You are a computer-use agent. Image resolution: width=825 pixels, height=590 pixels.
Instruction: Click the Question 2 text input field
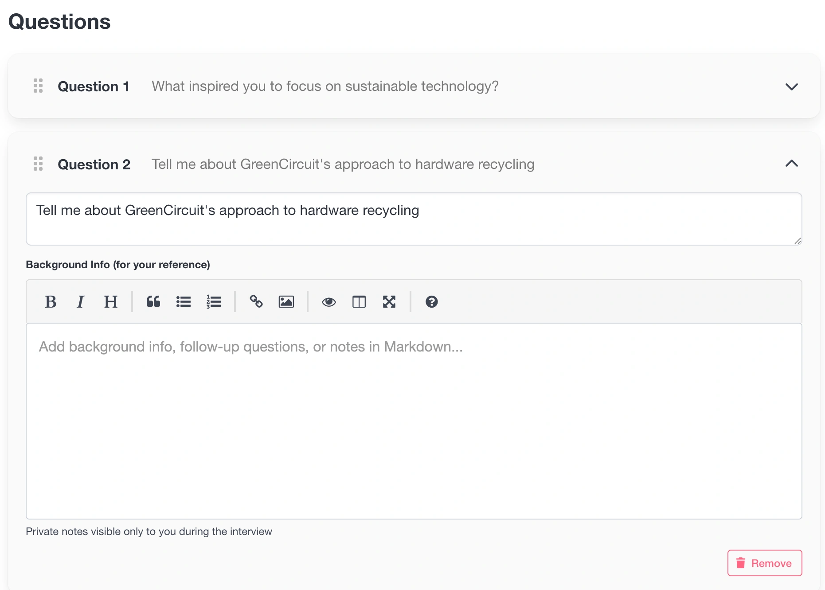[x=413, y=219]
